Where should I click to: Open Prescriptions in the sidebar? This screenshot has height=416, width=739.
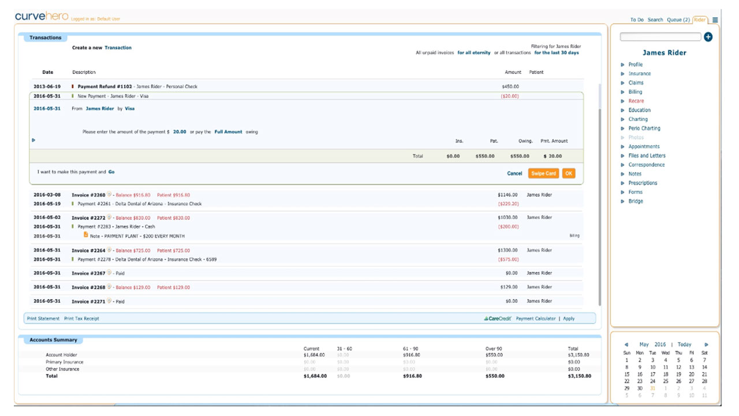click(x=643, y=183)
